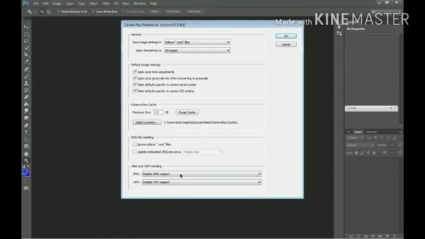The height and width of the screenshot is (239, 425).
Task: Open Layers blend mode Normal dropdown
Action: click(360, 145)
